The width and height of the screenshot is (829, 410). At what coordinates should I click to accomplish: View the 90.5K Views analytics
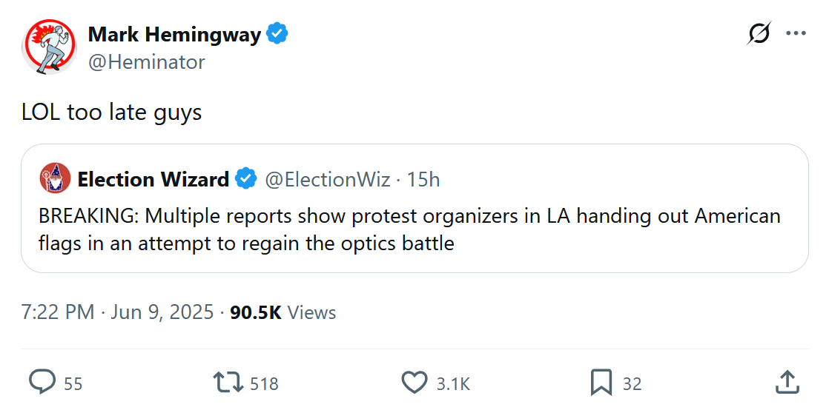(x=283, y=312)
